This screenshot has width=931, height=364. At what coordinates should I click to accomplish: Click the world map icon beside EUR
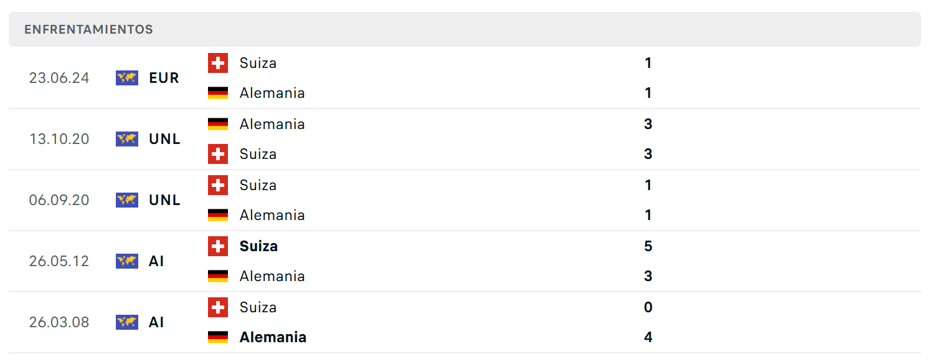click(127, 78)
